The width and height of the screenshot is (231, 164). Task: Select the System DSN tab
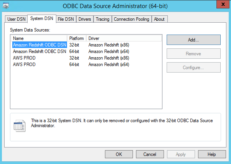pos(42,18)
